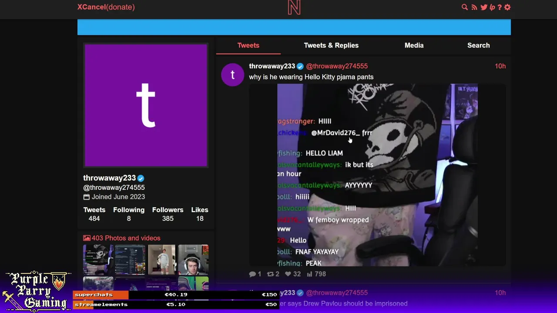
Task: Click the blue profile banner
Action: tap(294, 27)
